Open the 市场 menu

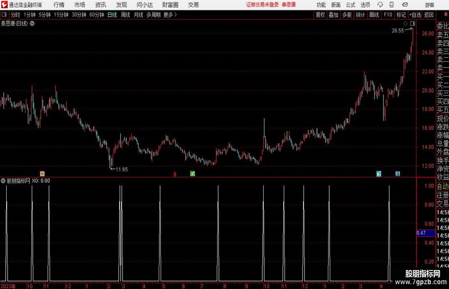pos(80,5)
